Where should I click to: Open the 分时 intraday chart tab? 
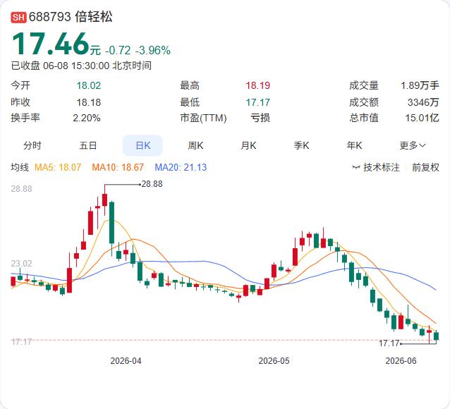(32, 145)
